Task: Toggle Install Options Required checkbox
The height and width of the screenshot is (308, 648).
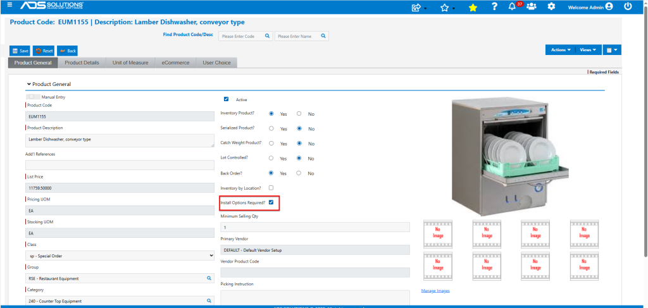Action: 271,202
